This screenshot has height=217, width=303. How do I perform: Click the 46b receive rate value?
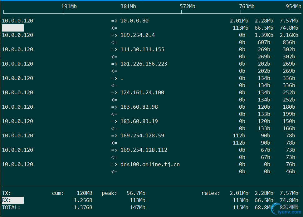tap(291, 171)
